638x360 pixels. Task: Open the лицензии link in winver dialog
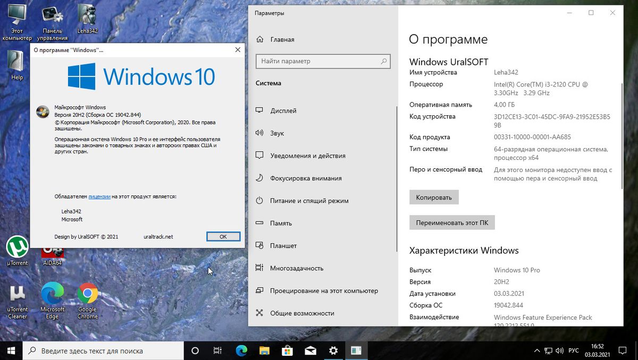point(99,196)
